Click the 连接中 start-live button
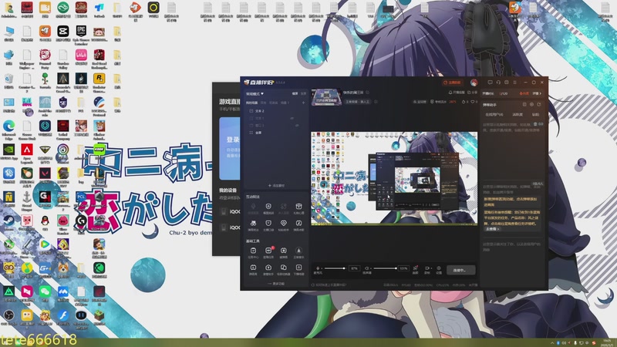Screen dimensions: 617x347 click(460, 270)
